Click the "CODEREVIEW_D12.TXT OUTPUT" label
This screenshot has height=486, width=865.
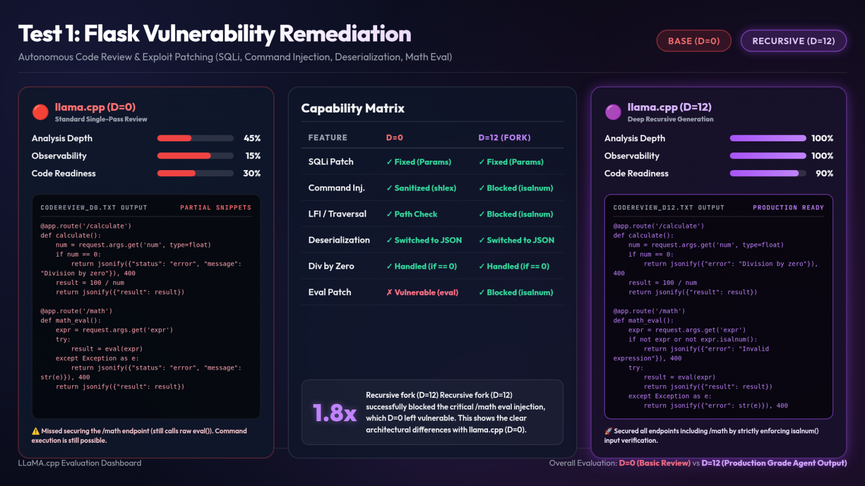tap(669, 208)
